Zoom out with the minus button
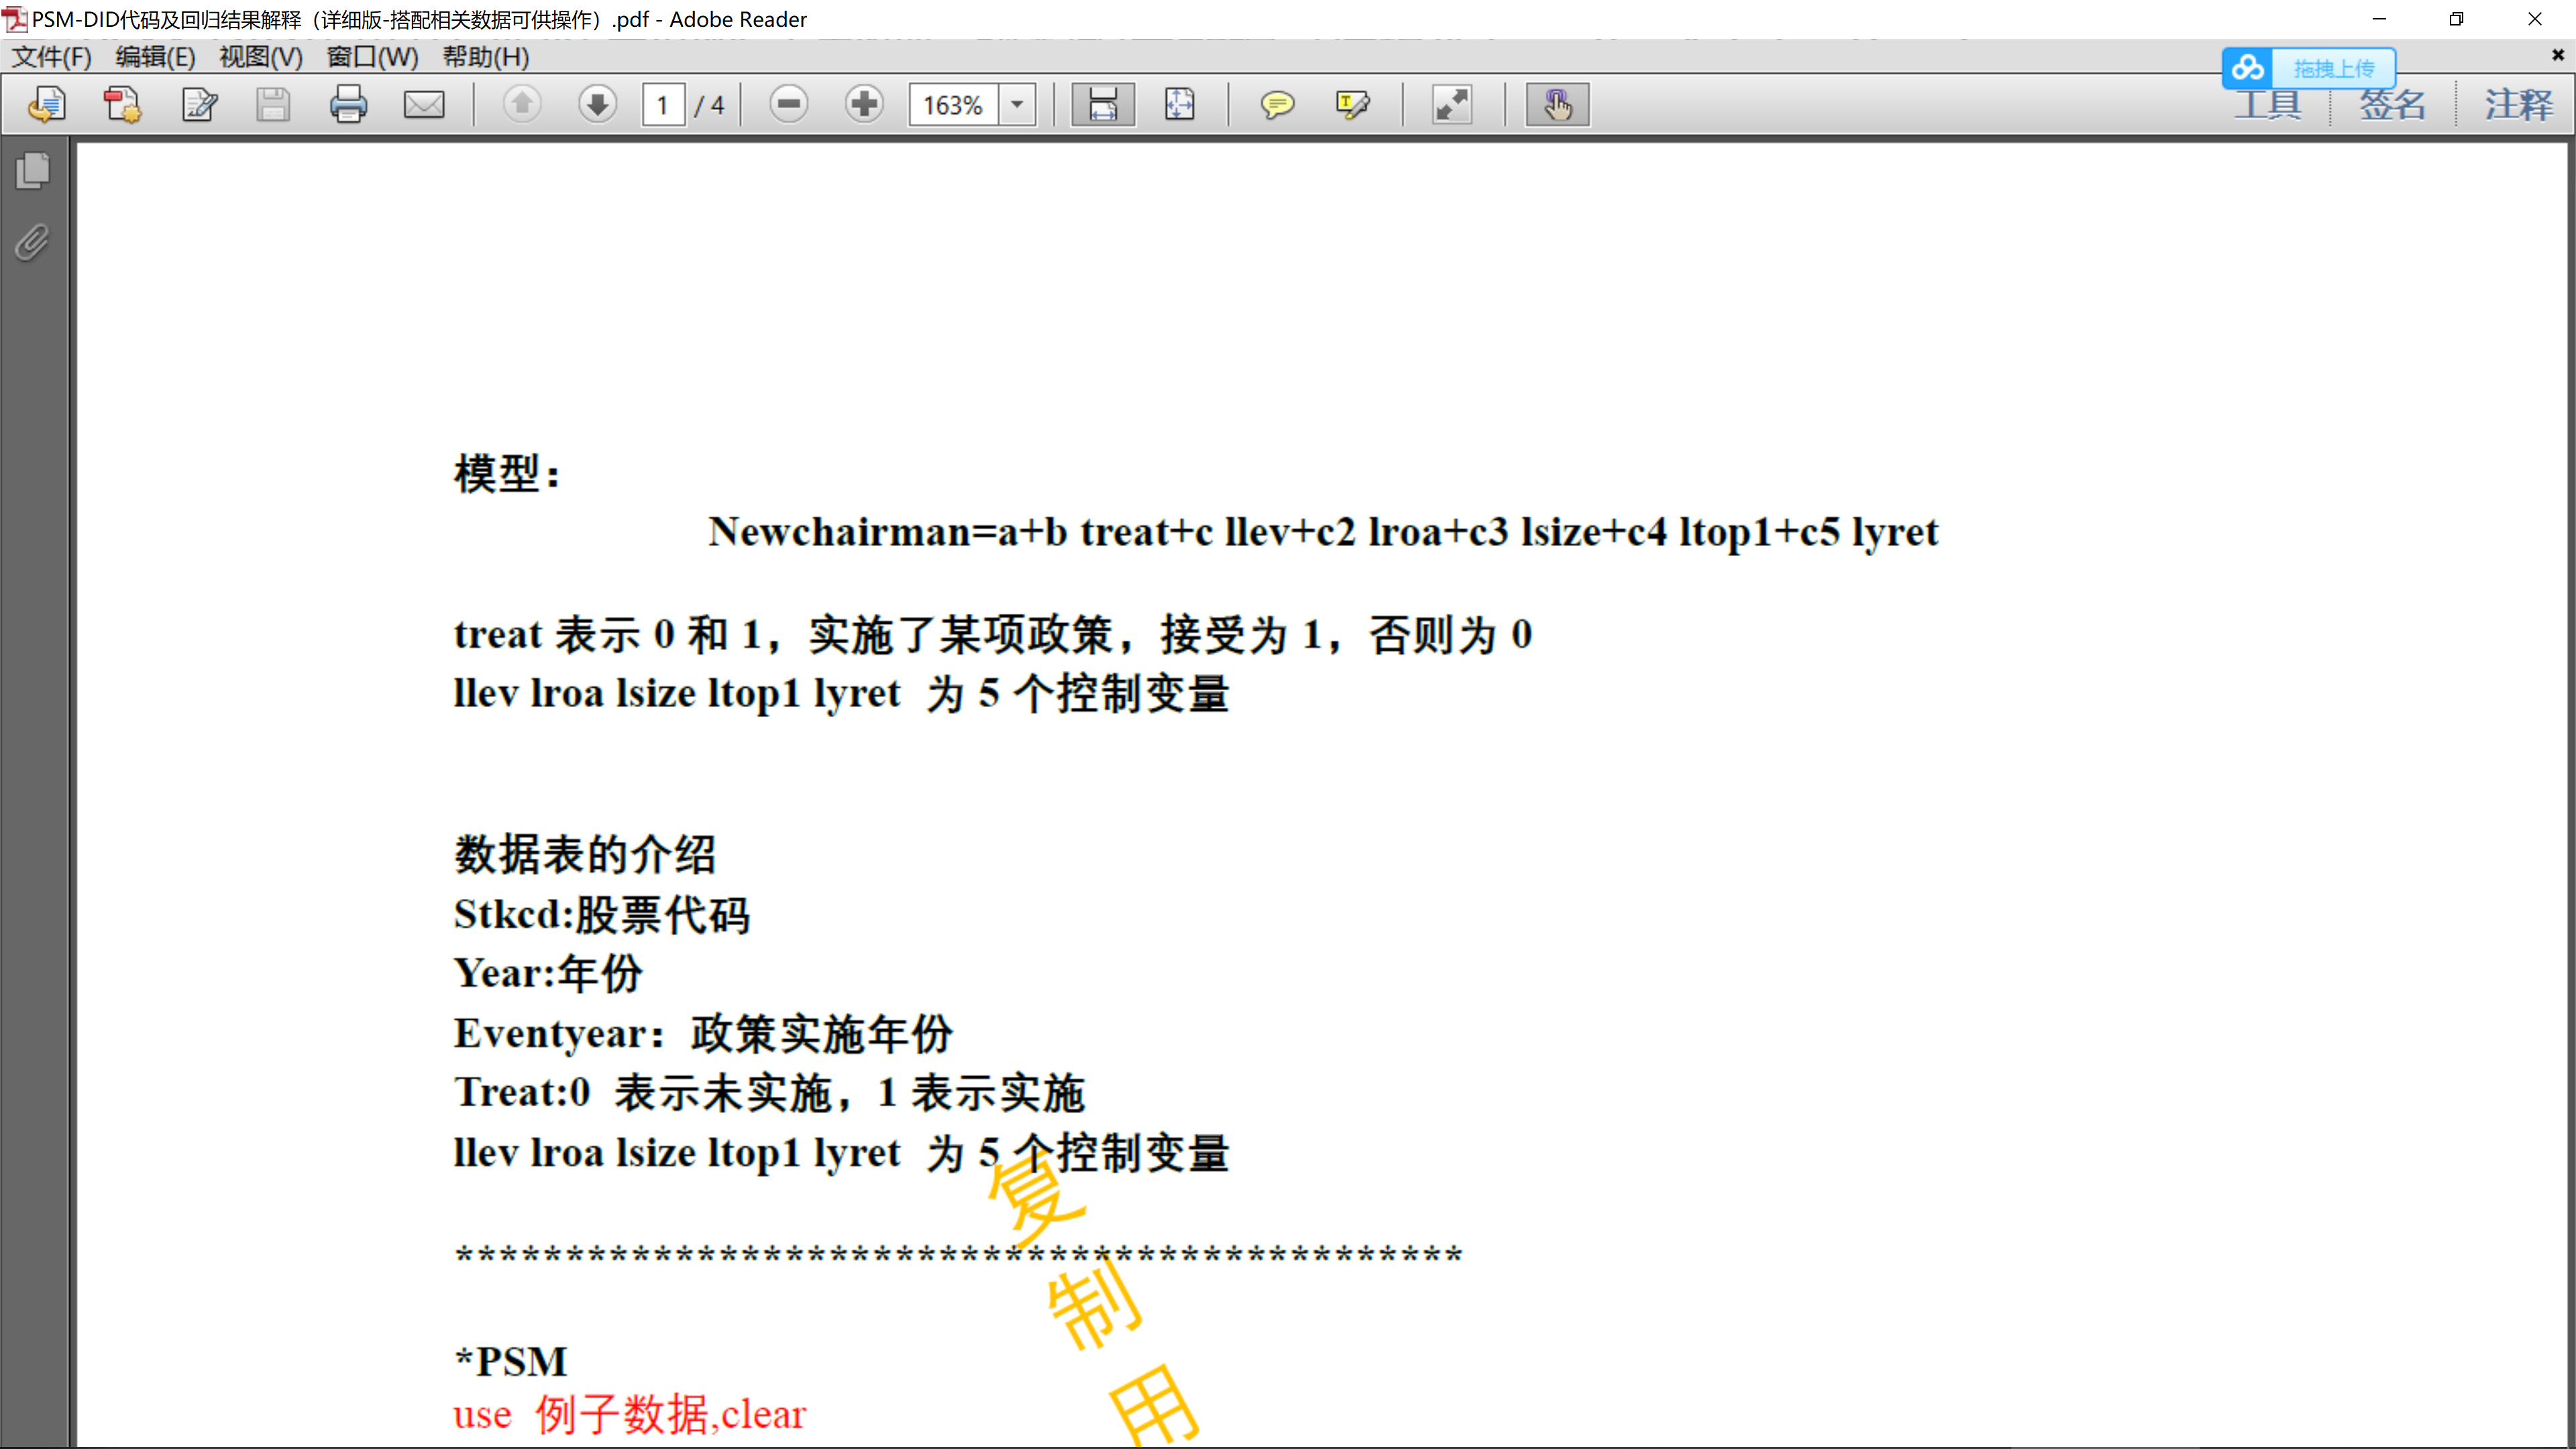The image size is (2576, 1449). 788,104
